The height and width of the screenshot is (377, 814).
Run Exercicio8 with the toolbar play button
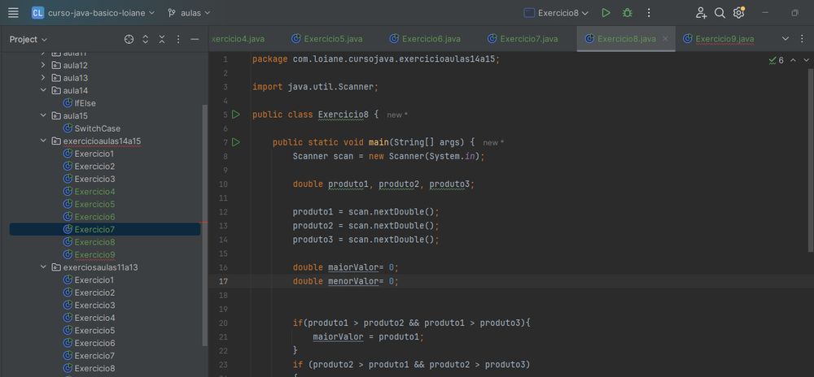pos(606,13)
